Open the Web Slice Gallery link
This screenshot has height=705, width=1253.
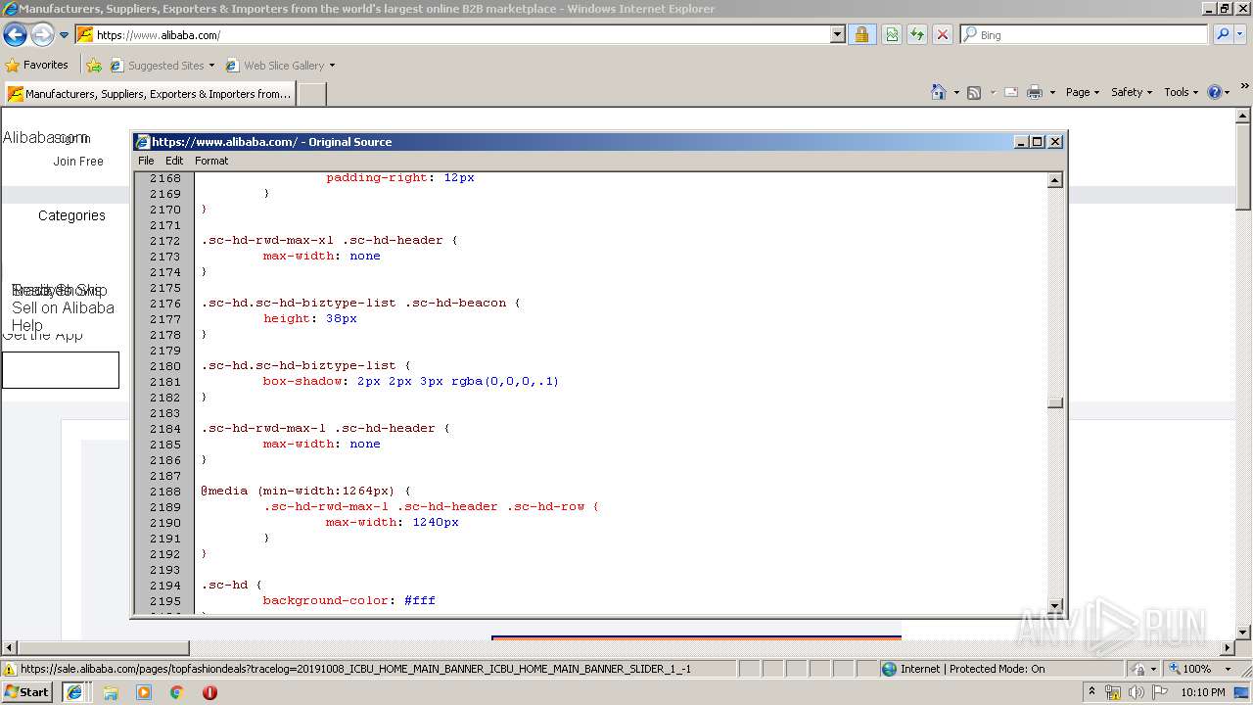tap(280, 66)
